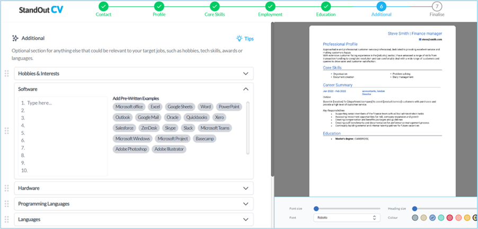Viewport: 478px width, 229px height.
Task: Add Word example chip
Action: click(x=206, y=107)
